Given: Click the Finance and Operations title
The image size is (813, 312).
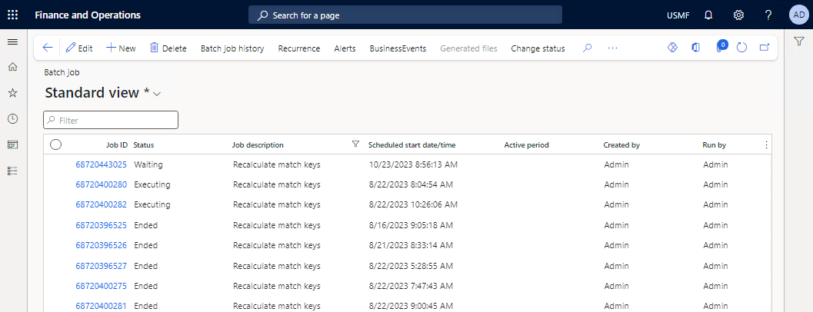Looking at the screenshot, I should (x=88, y=15).
